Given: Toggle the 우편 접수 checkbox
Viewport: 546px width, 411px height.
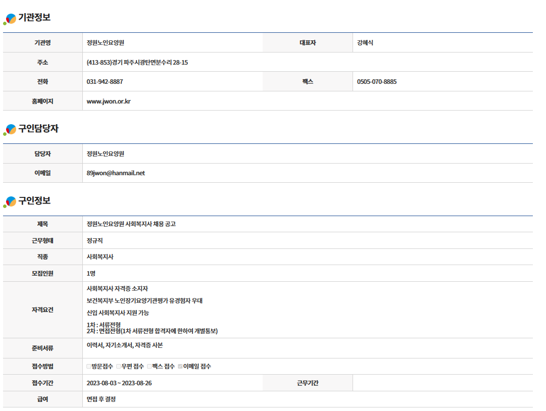Looking at the screenshot, I should [119, 367].
